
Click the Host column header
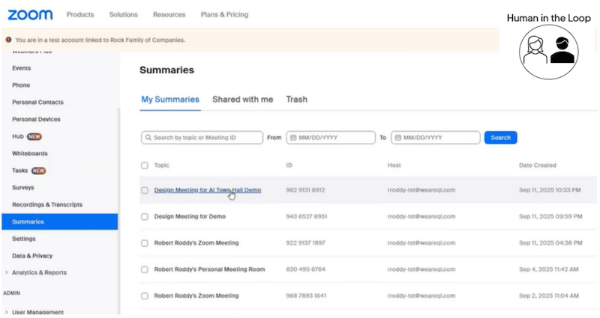(394, 165)
